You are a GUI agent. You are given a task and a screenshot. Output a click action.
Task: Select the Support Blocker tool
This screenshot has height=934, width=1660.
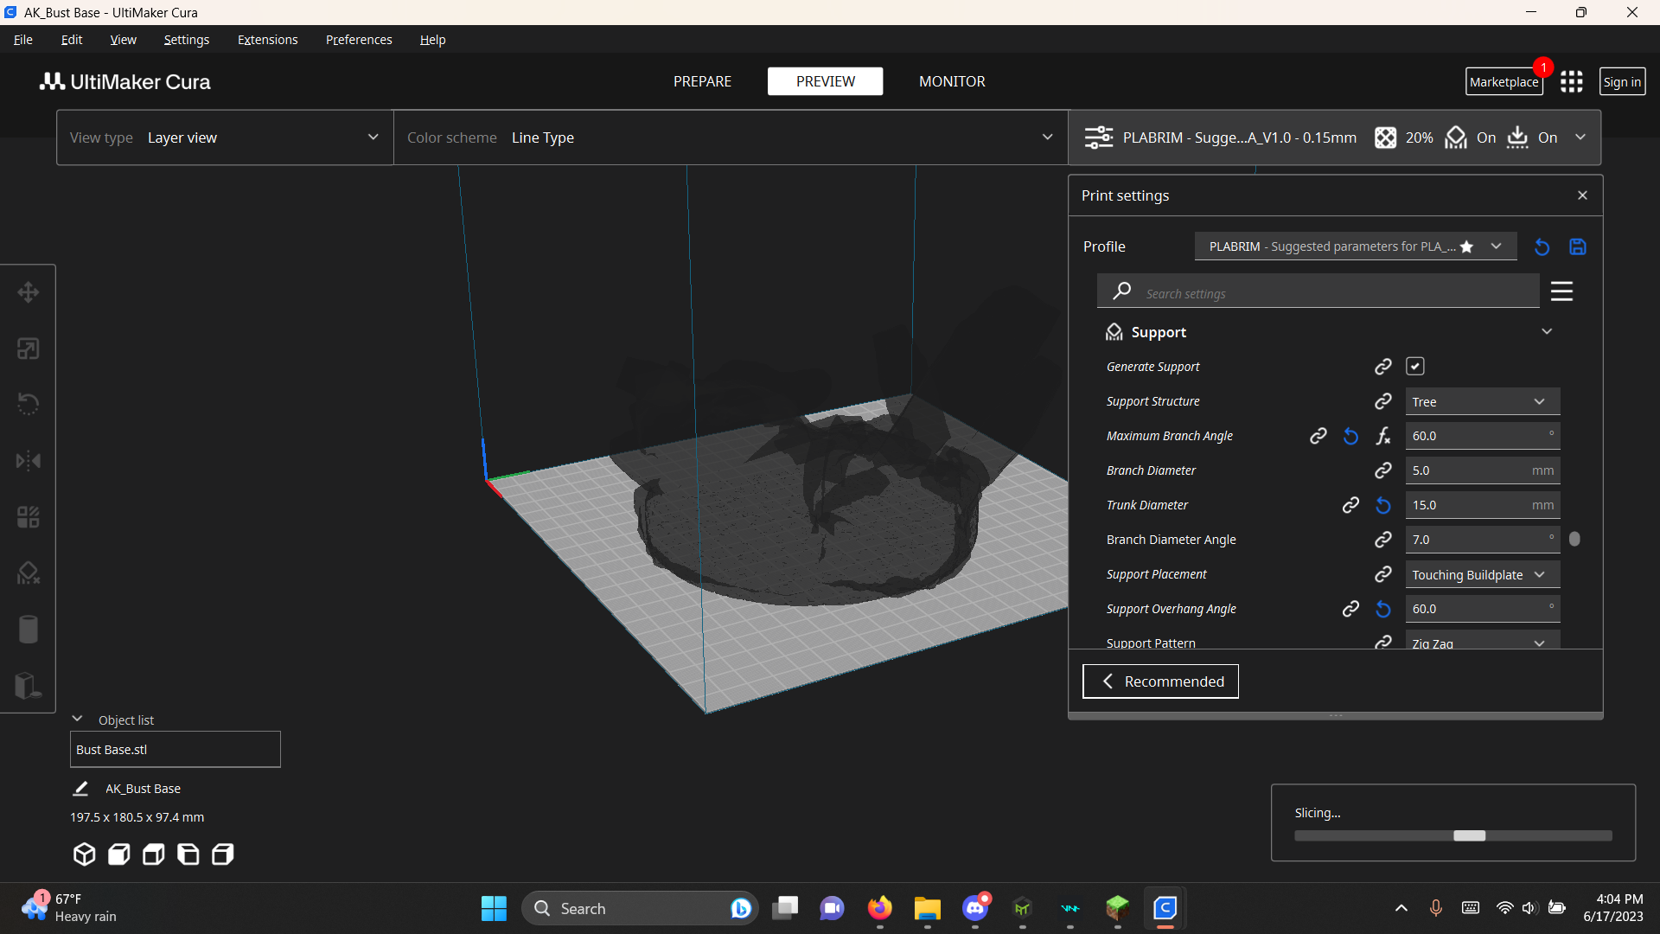[29, 573]
